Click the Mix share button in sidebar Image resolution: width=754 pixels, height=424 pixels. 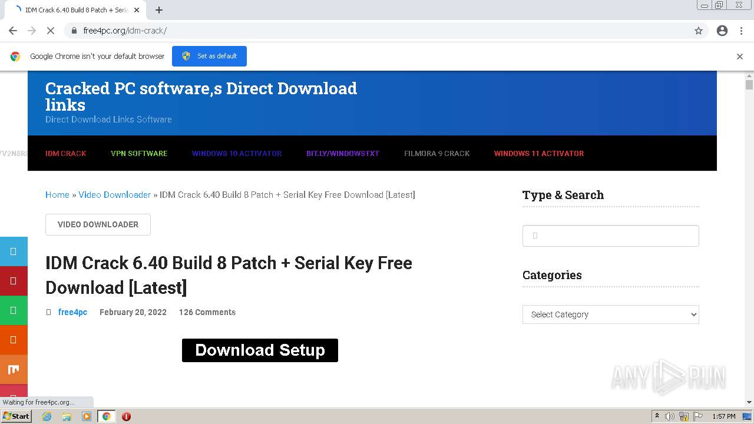coord(14,369)
